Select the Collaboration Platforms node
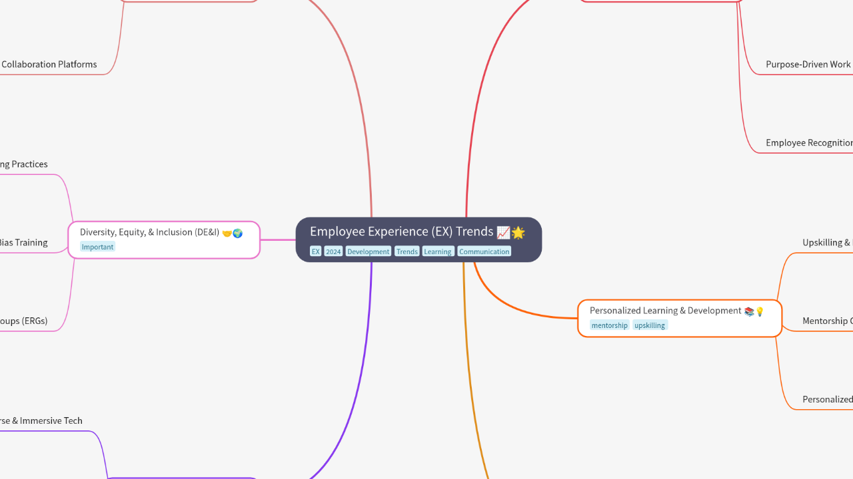Viewport: 853px width, 479px height. tap(49, 65)
